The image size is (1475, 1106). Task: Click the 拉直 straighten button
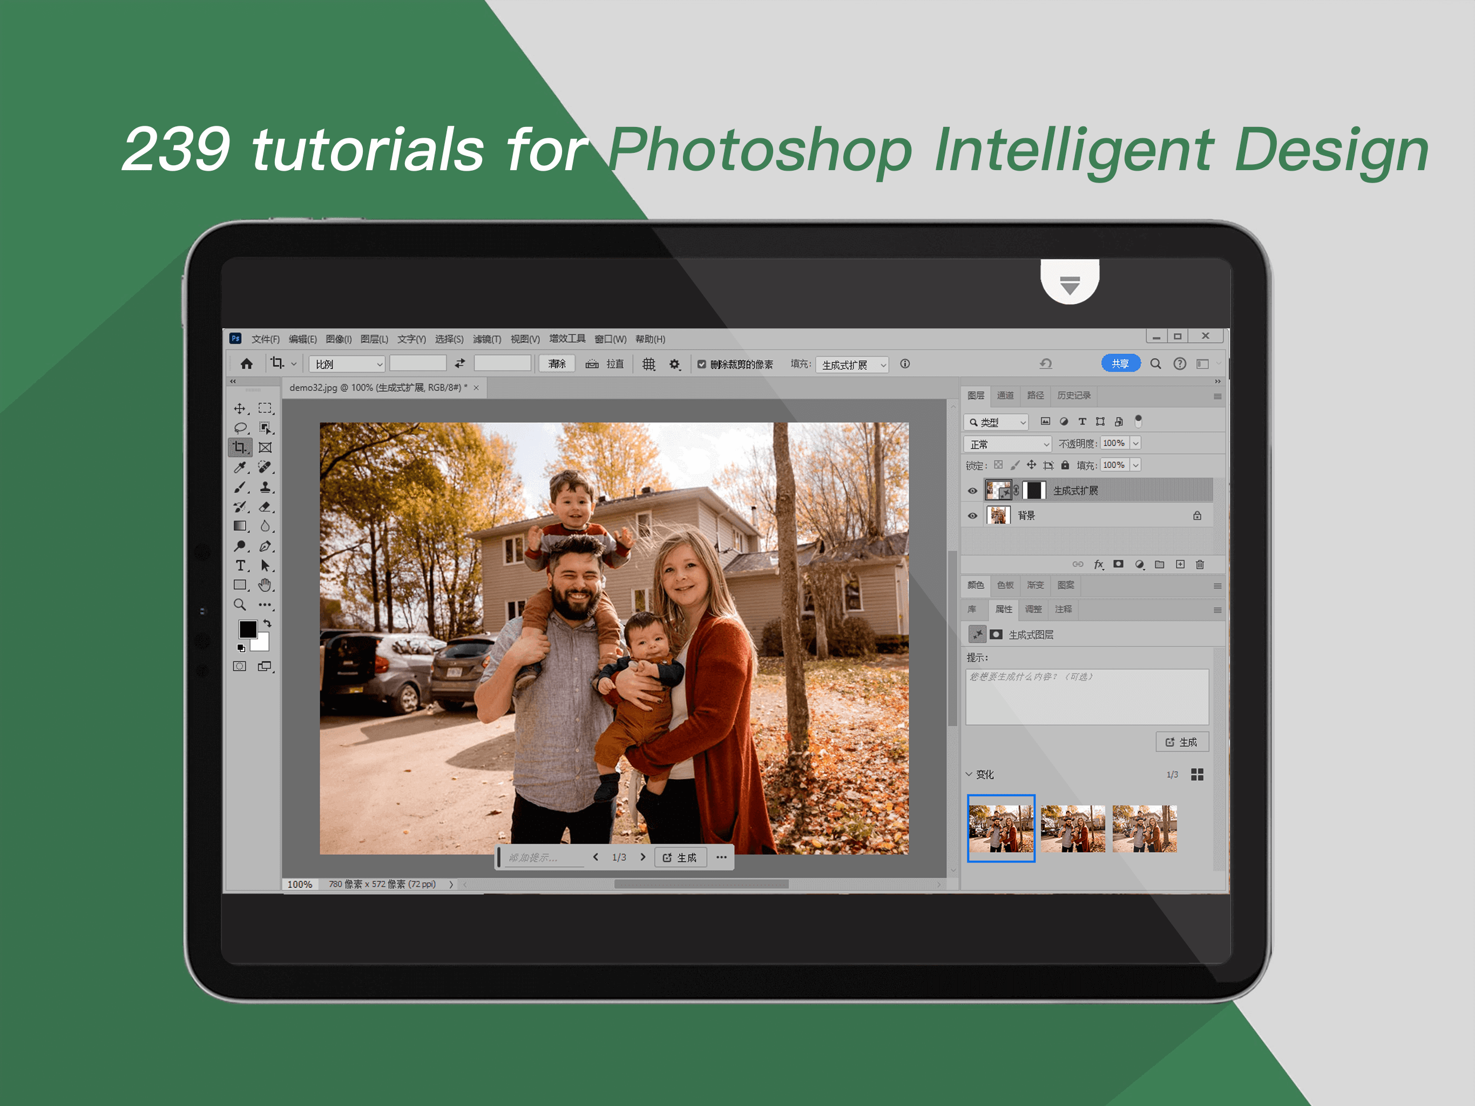click(605, 364)
